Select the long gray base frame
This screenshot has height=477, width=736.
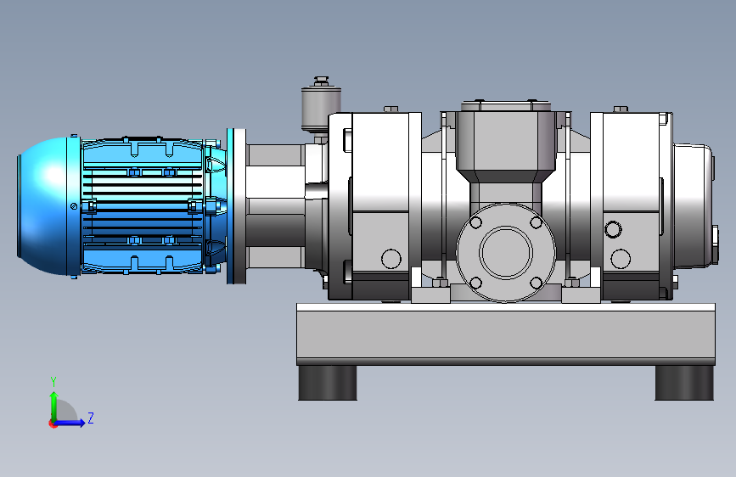pos(506,334)
